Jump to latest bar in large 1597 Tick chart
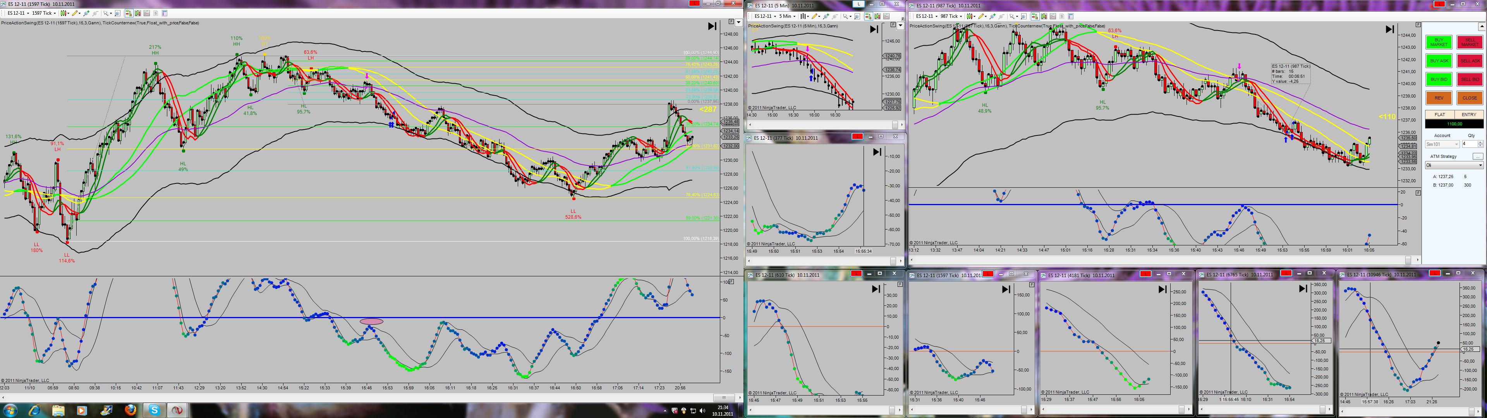Screen dimensions: 1487x418 (713, 27)
